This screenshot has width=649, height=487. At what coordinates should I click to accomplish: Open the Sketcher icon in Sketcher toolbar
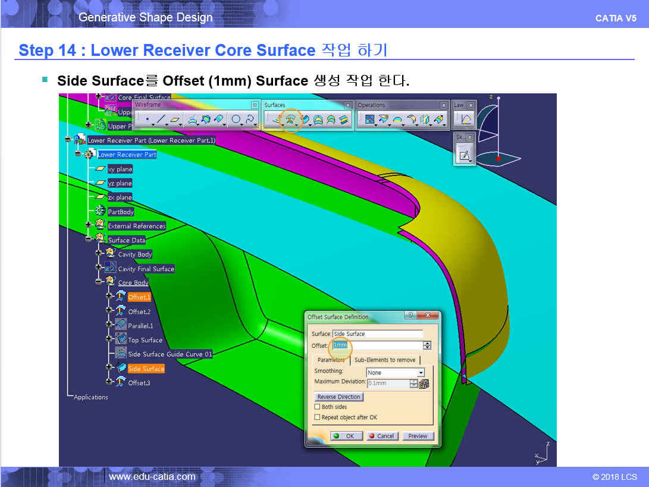point(463,156)
